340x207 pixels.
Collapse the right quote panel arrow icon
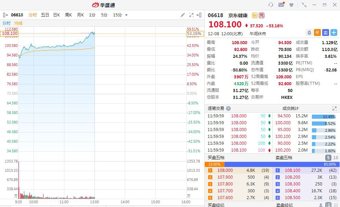tap(199, 15)
